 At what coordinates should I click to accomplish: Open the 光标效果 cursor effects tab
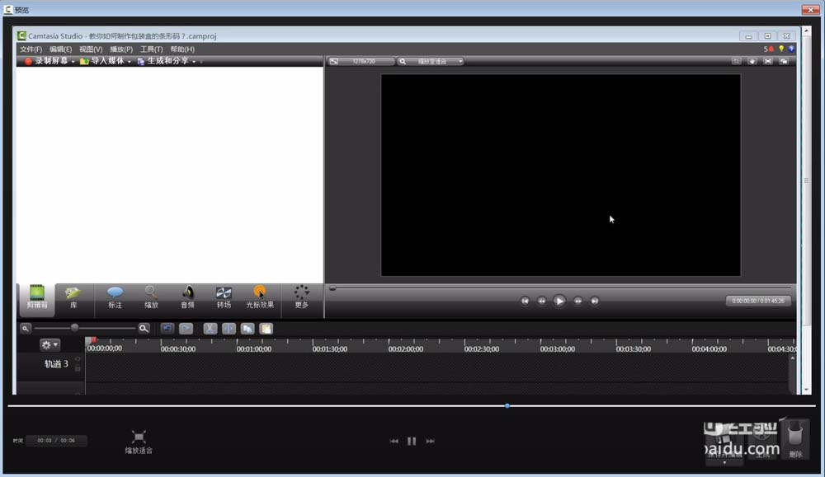point(260,297)
